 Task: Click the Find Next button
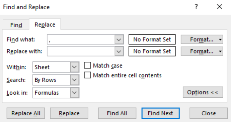161,113
